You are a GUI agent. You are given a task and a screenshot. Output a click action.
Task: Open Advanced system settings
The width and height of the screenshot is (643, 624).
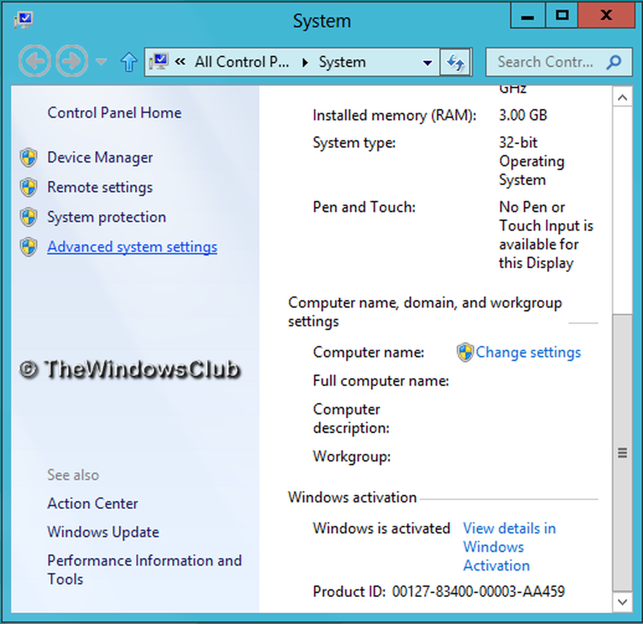pyautogui.click(x=132, y=247)
